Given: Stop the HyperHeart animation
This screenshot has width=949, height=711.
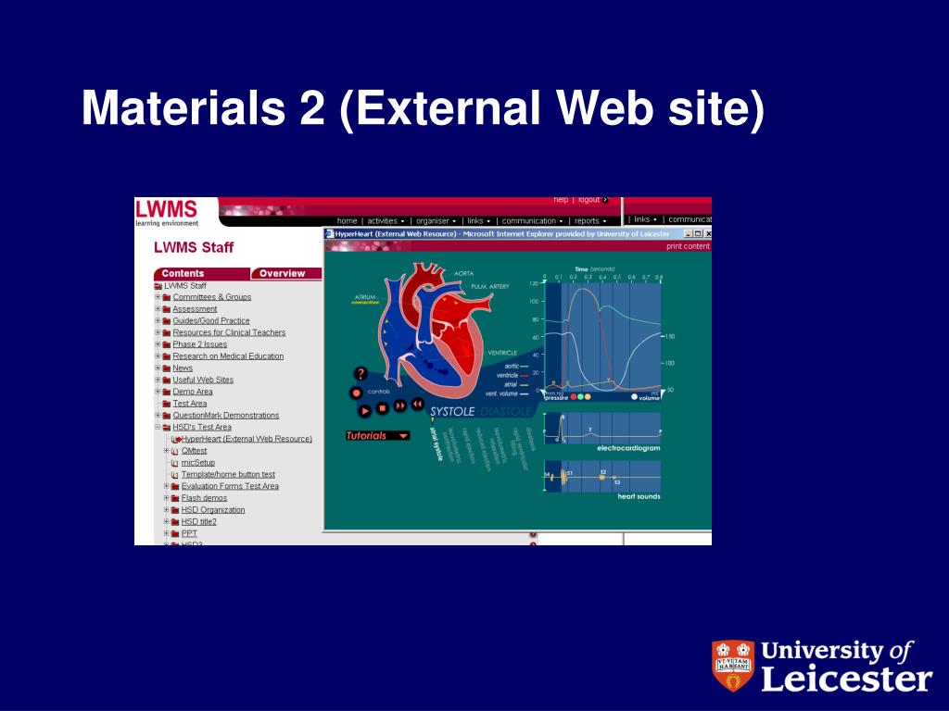Looking at the screenshot, I should pos(383,408).
